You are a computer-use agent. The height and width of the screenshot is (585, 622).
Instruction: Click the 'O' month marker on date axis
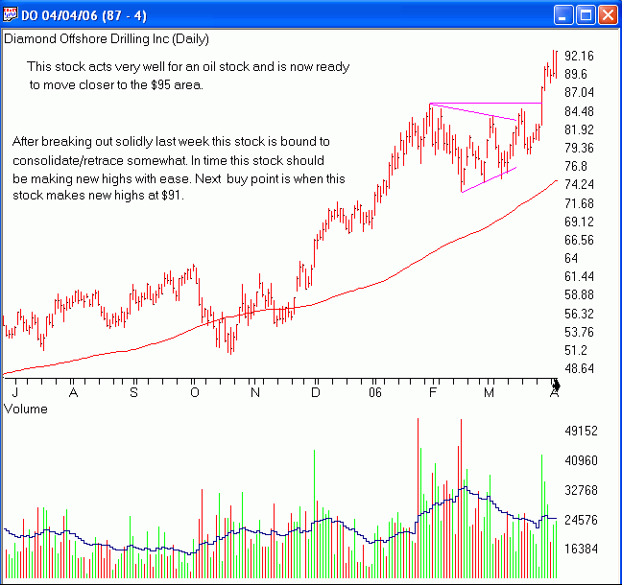194,392
